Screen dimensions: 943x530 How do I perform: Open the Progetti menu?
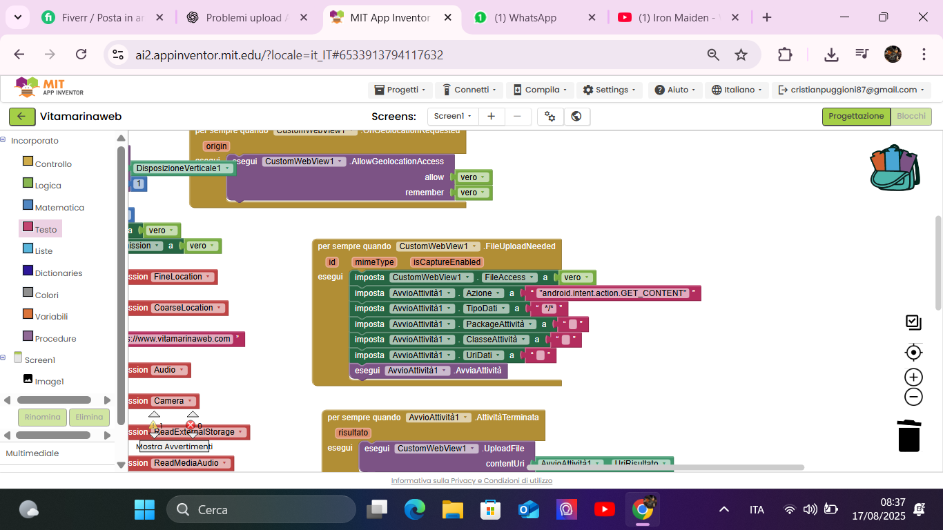[400, 90]
